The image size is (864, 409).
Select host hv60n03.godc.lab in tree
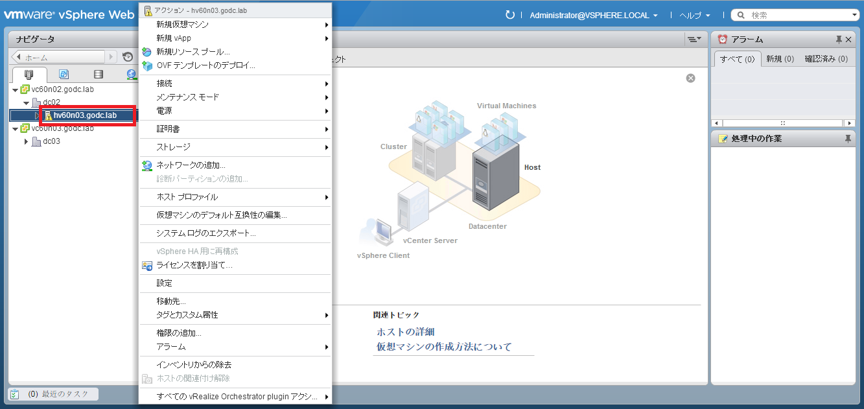click(85, 115)
